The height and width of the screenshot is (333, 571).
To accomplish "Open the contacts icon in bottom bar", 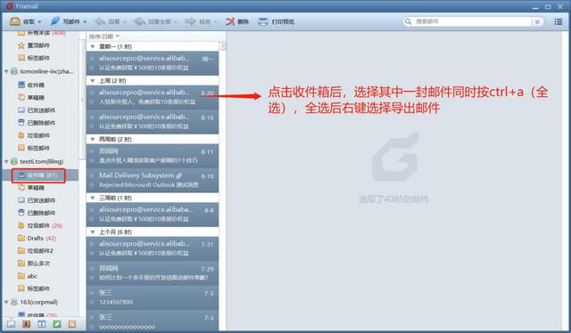I will click(x=26, y=323).
